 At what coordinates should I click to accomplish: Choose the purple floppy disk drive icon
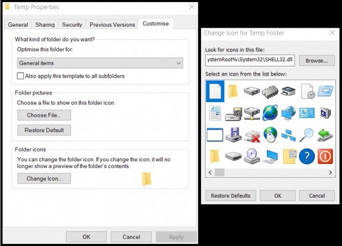point(234,135)
